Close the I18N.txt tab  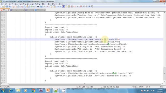8,10
